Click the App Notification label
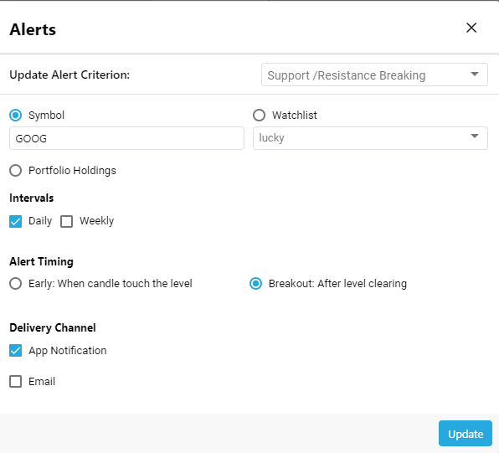499x453 pixels. coord(68,351)
